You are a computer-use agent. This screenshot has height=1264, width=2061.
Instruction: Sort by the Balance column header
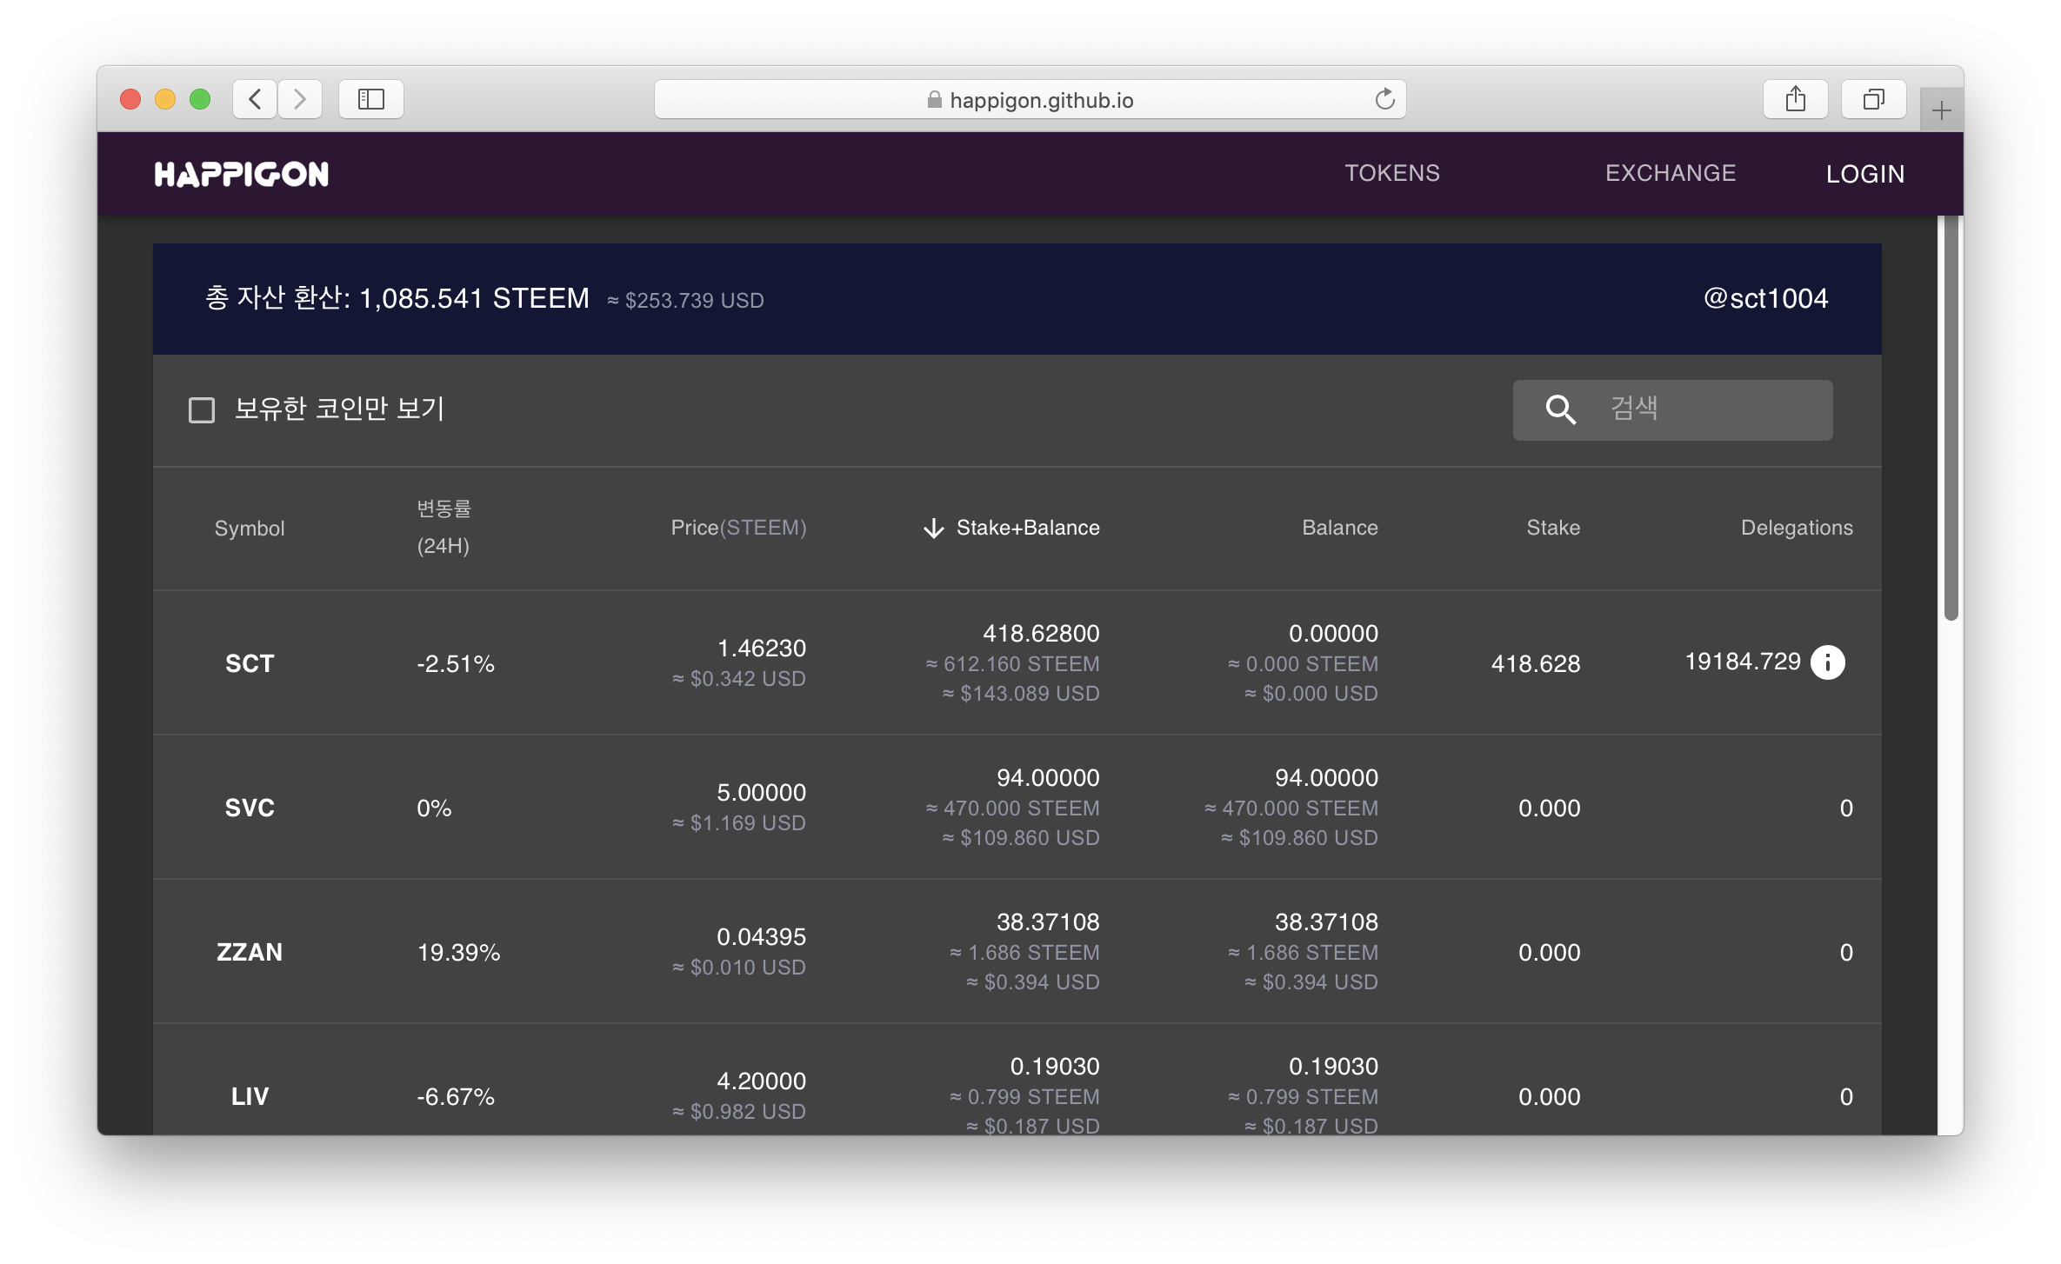coord(1339,528)
